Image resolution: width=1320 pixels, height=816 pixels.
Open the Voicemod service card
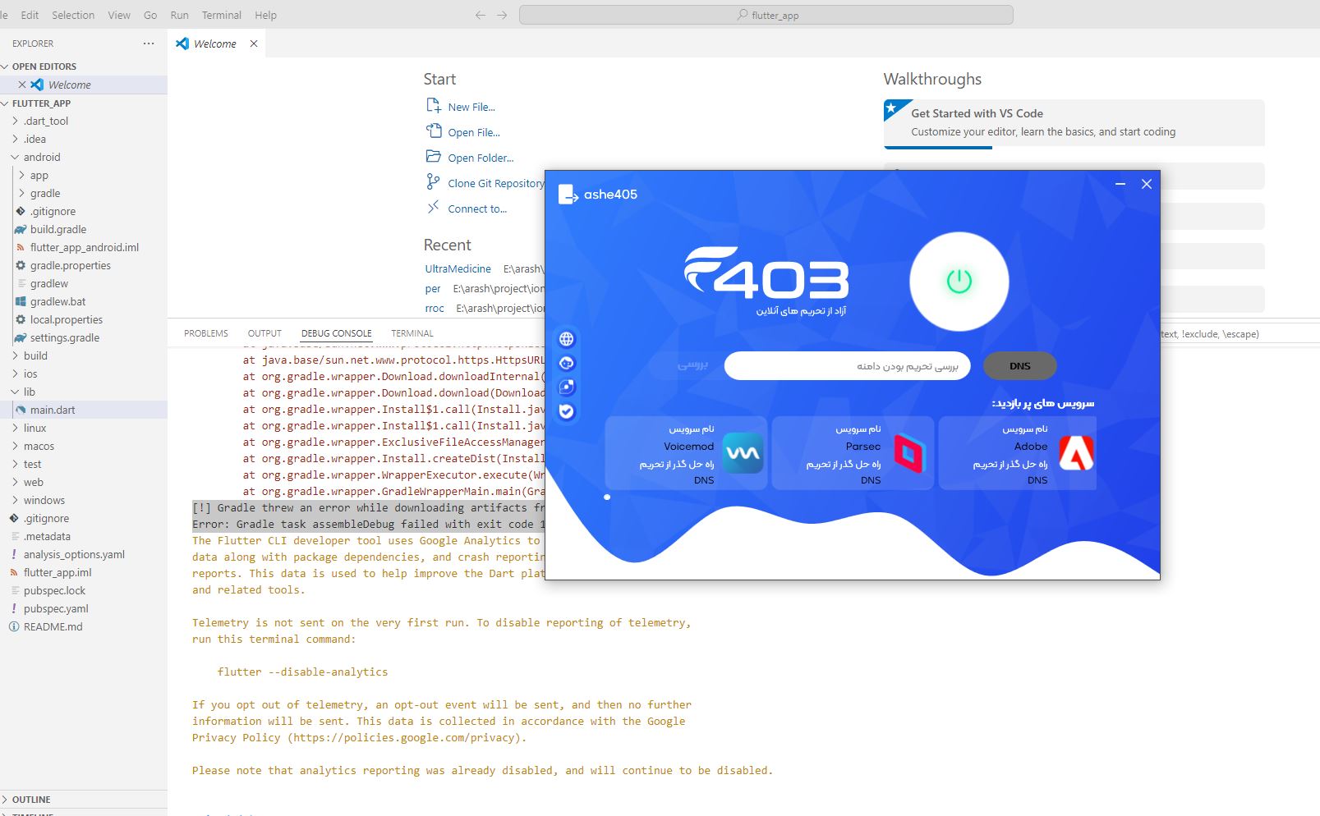pos(686,453)
